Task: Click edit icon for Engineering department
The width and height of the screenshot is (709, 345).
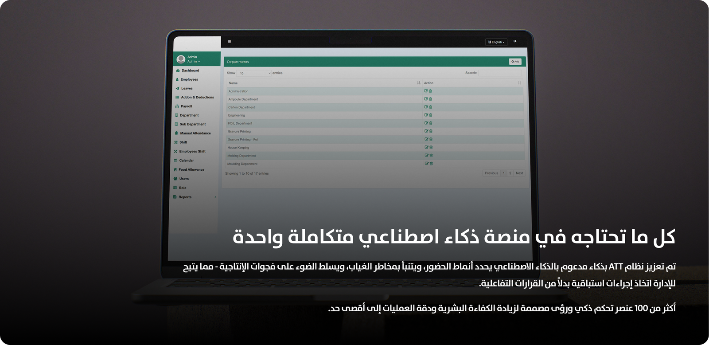Action: [x=426, y=115]
